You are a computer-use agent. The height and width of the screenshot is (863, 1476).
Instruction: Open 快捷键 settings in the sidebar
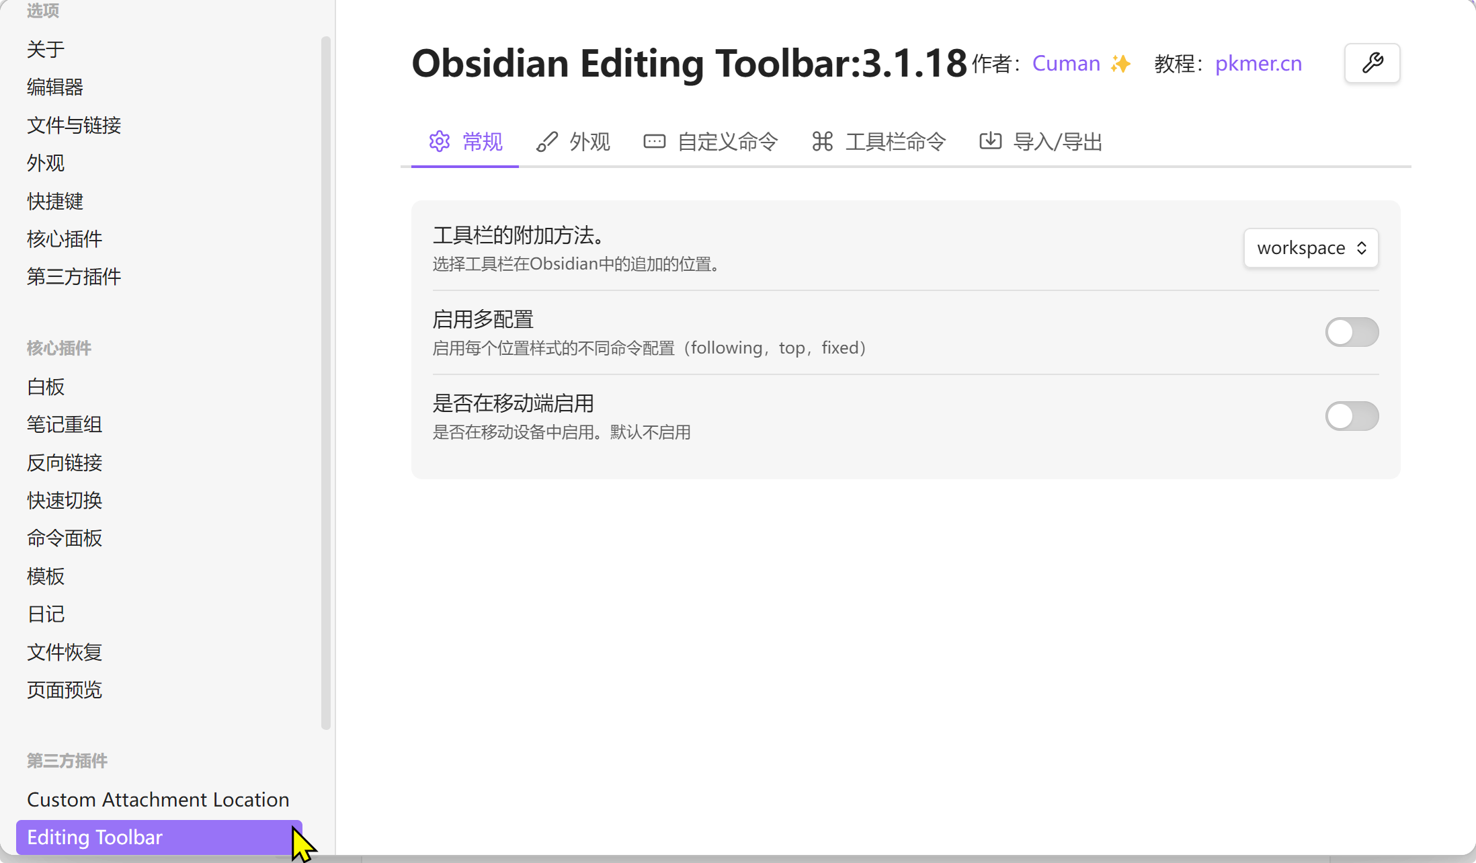click(x=55, y=201)
